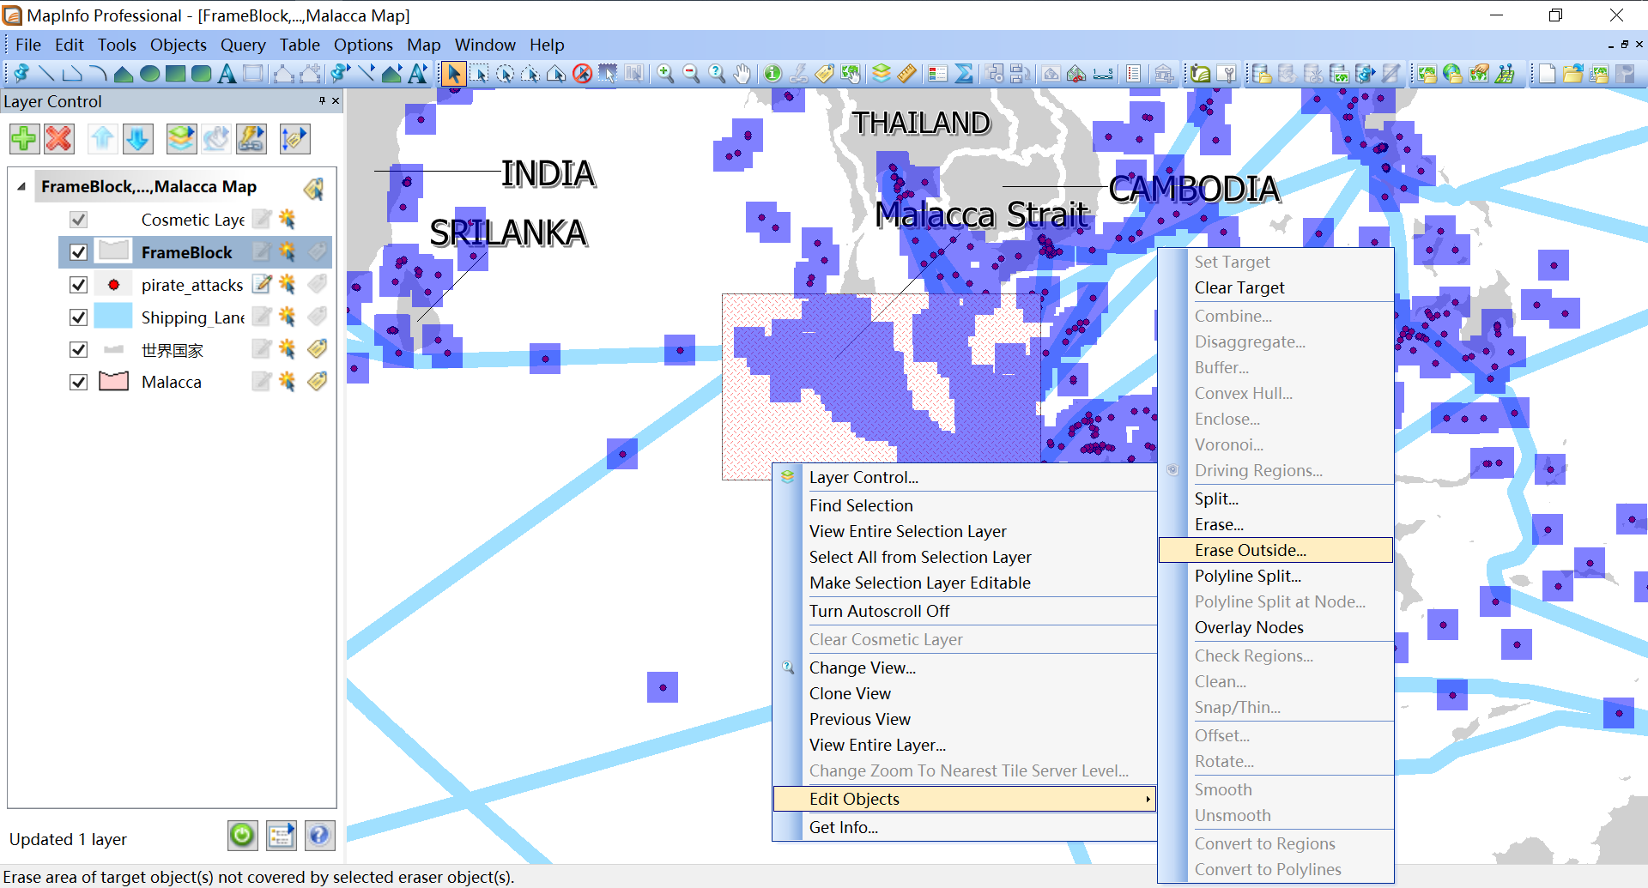Toggle editable pencil for pirate_attacks layer
Image resolution: width=1648 pixels, height=888 pixels.
(x=262, y=285)
